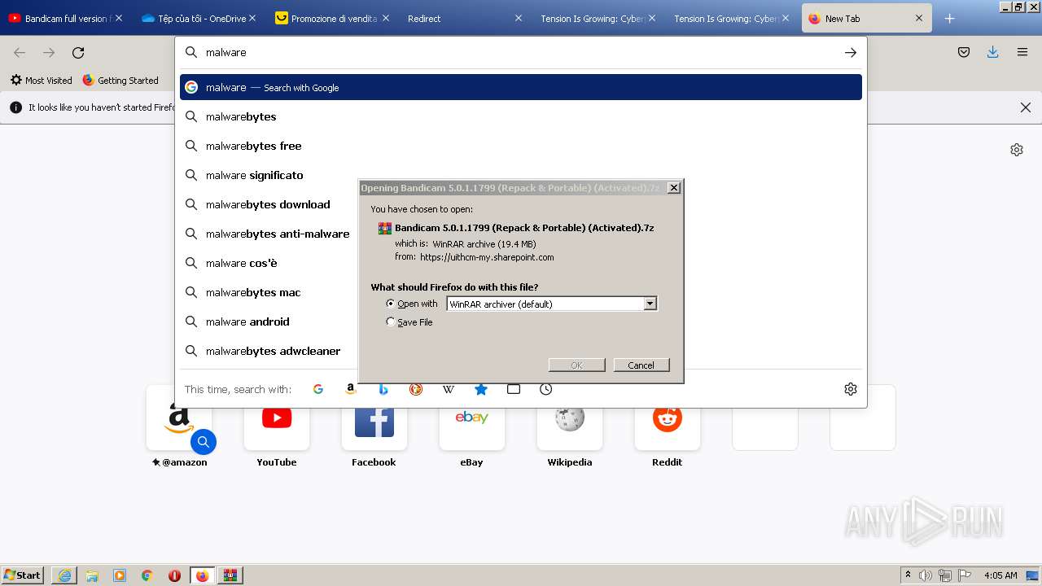Viewport: 1042px width, 586px height.
Task: Choose the malwarebytes mac suggestion
Action: [x=521, y=292]
